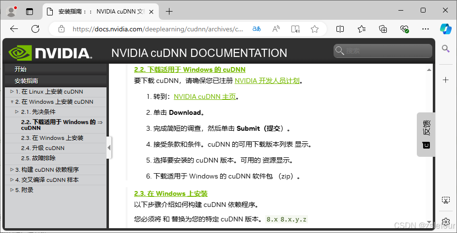Select the 开始 navigation item
Image resolution: width=457 pixels, height=233 pixels.
[x=56, y=69]
